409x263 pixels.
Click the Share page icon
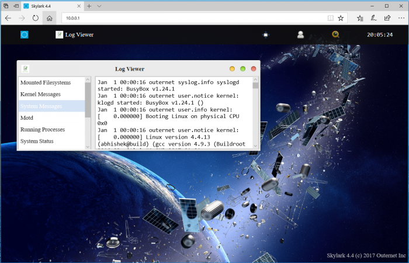click(387, 18)
